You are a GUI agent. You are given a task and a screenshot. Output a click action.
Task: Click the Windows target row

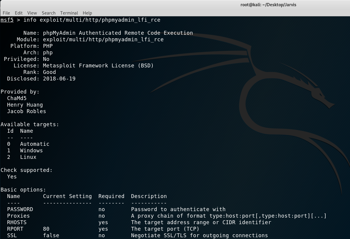(25, 151)
